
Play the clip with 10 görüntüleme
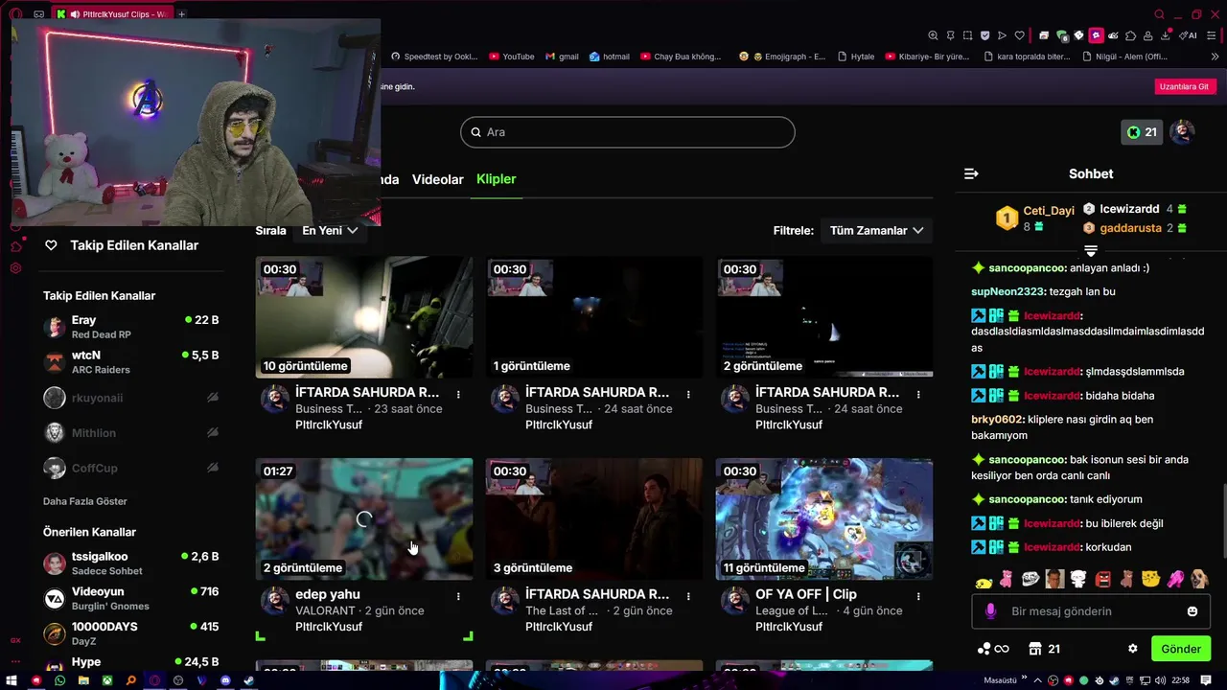point(364,317)
